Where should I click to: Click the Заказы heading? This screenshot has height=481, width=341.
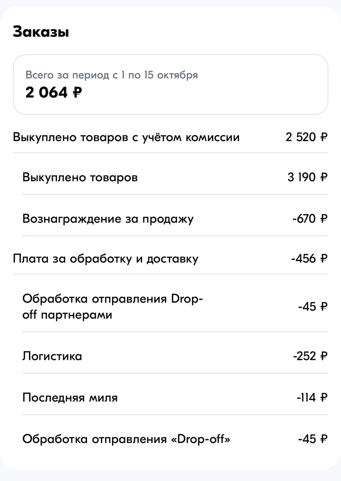pyautogui.click(x=41, y=32)
